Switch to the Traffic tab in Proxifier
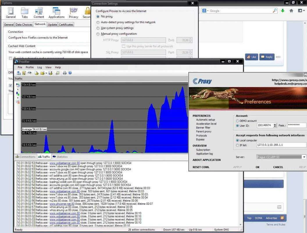The image size is (307, 233). click(x=44, y=156)
